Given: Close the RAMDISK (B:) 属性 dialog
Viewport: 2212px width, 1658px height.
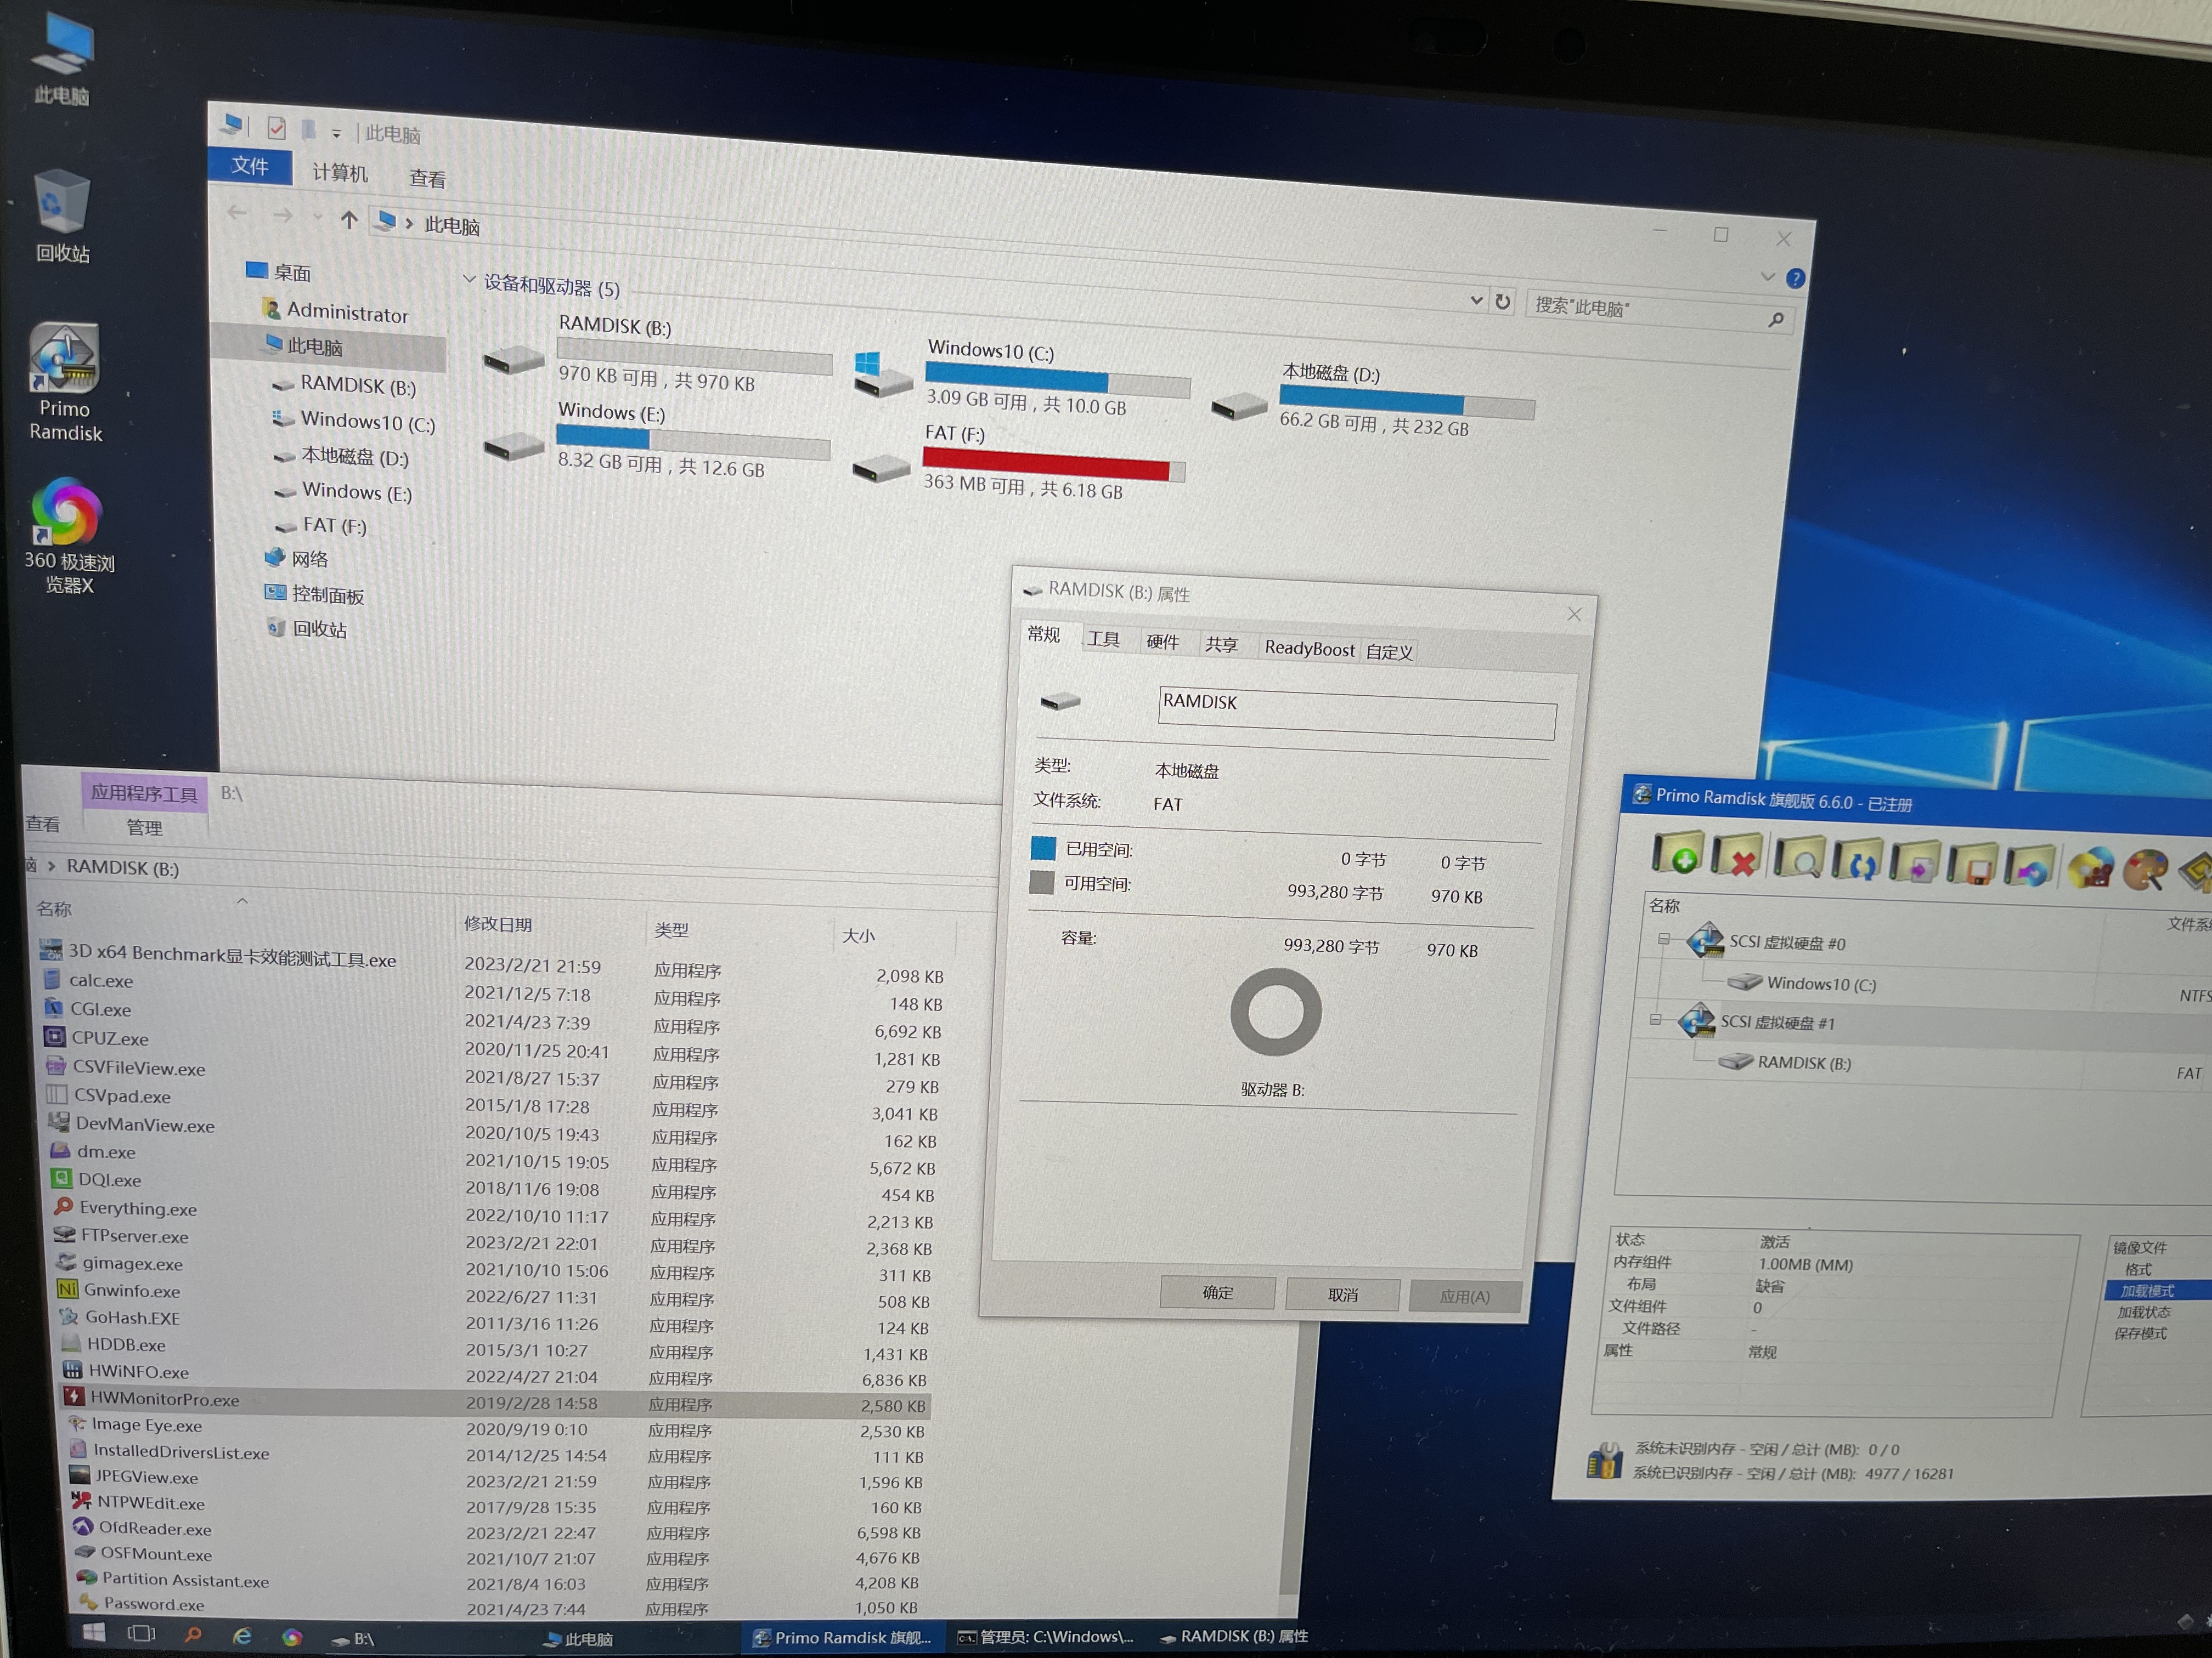Looking at the screenshot, I should [x=1574, y=614].
